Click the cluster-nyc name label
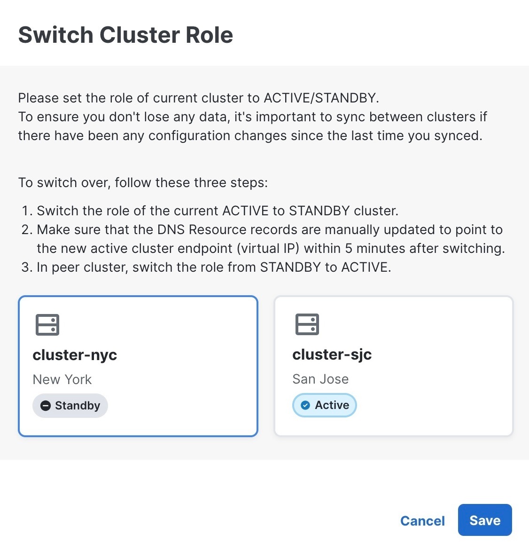 (x=74, y=355)
